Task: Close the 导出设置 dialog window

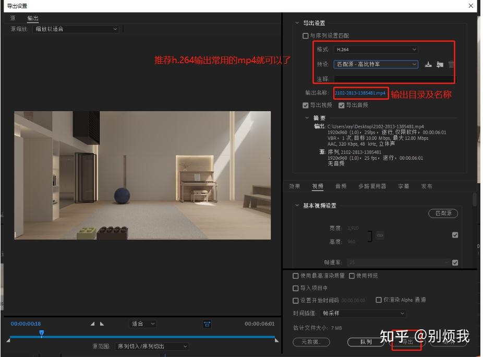Action: pos(470,6)
